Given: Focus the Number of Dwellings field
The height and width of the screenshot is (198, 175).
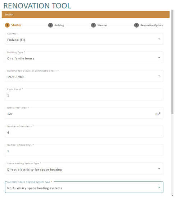Looking at the screenshot, I should tap(84, 150).
